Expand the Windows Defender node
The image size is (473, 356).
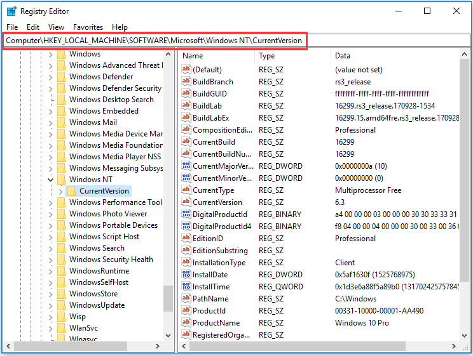tap(50, 77)
